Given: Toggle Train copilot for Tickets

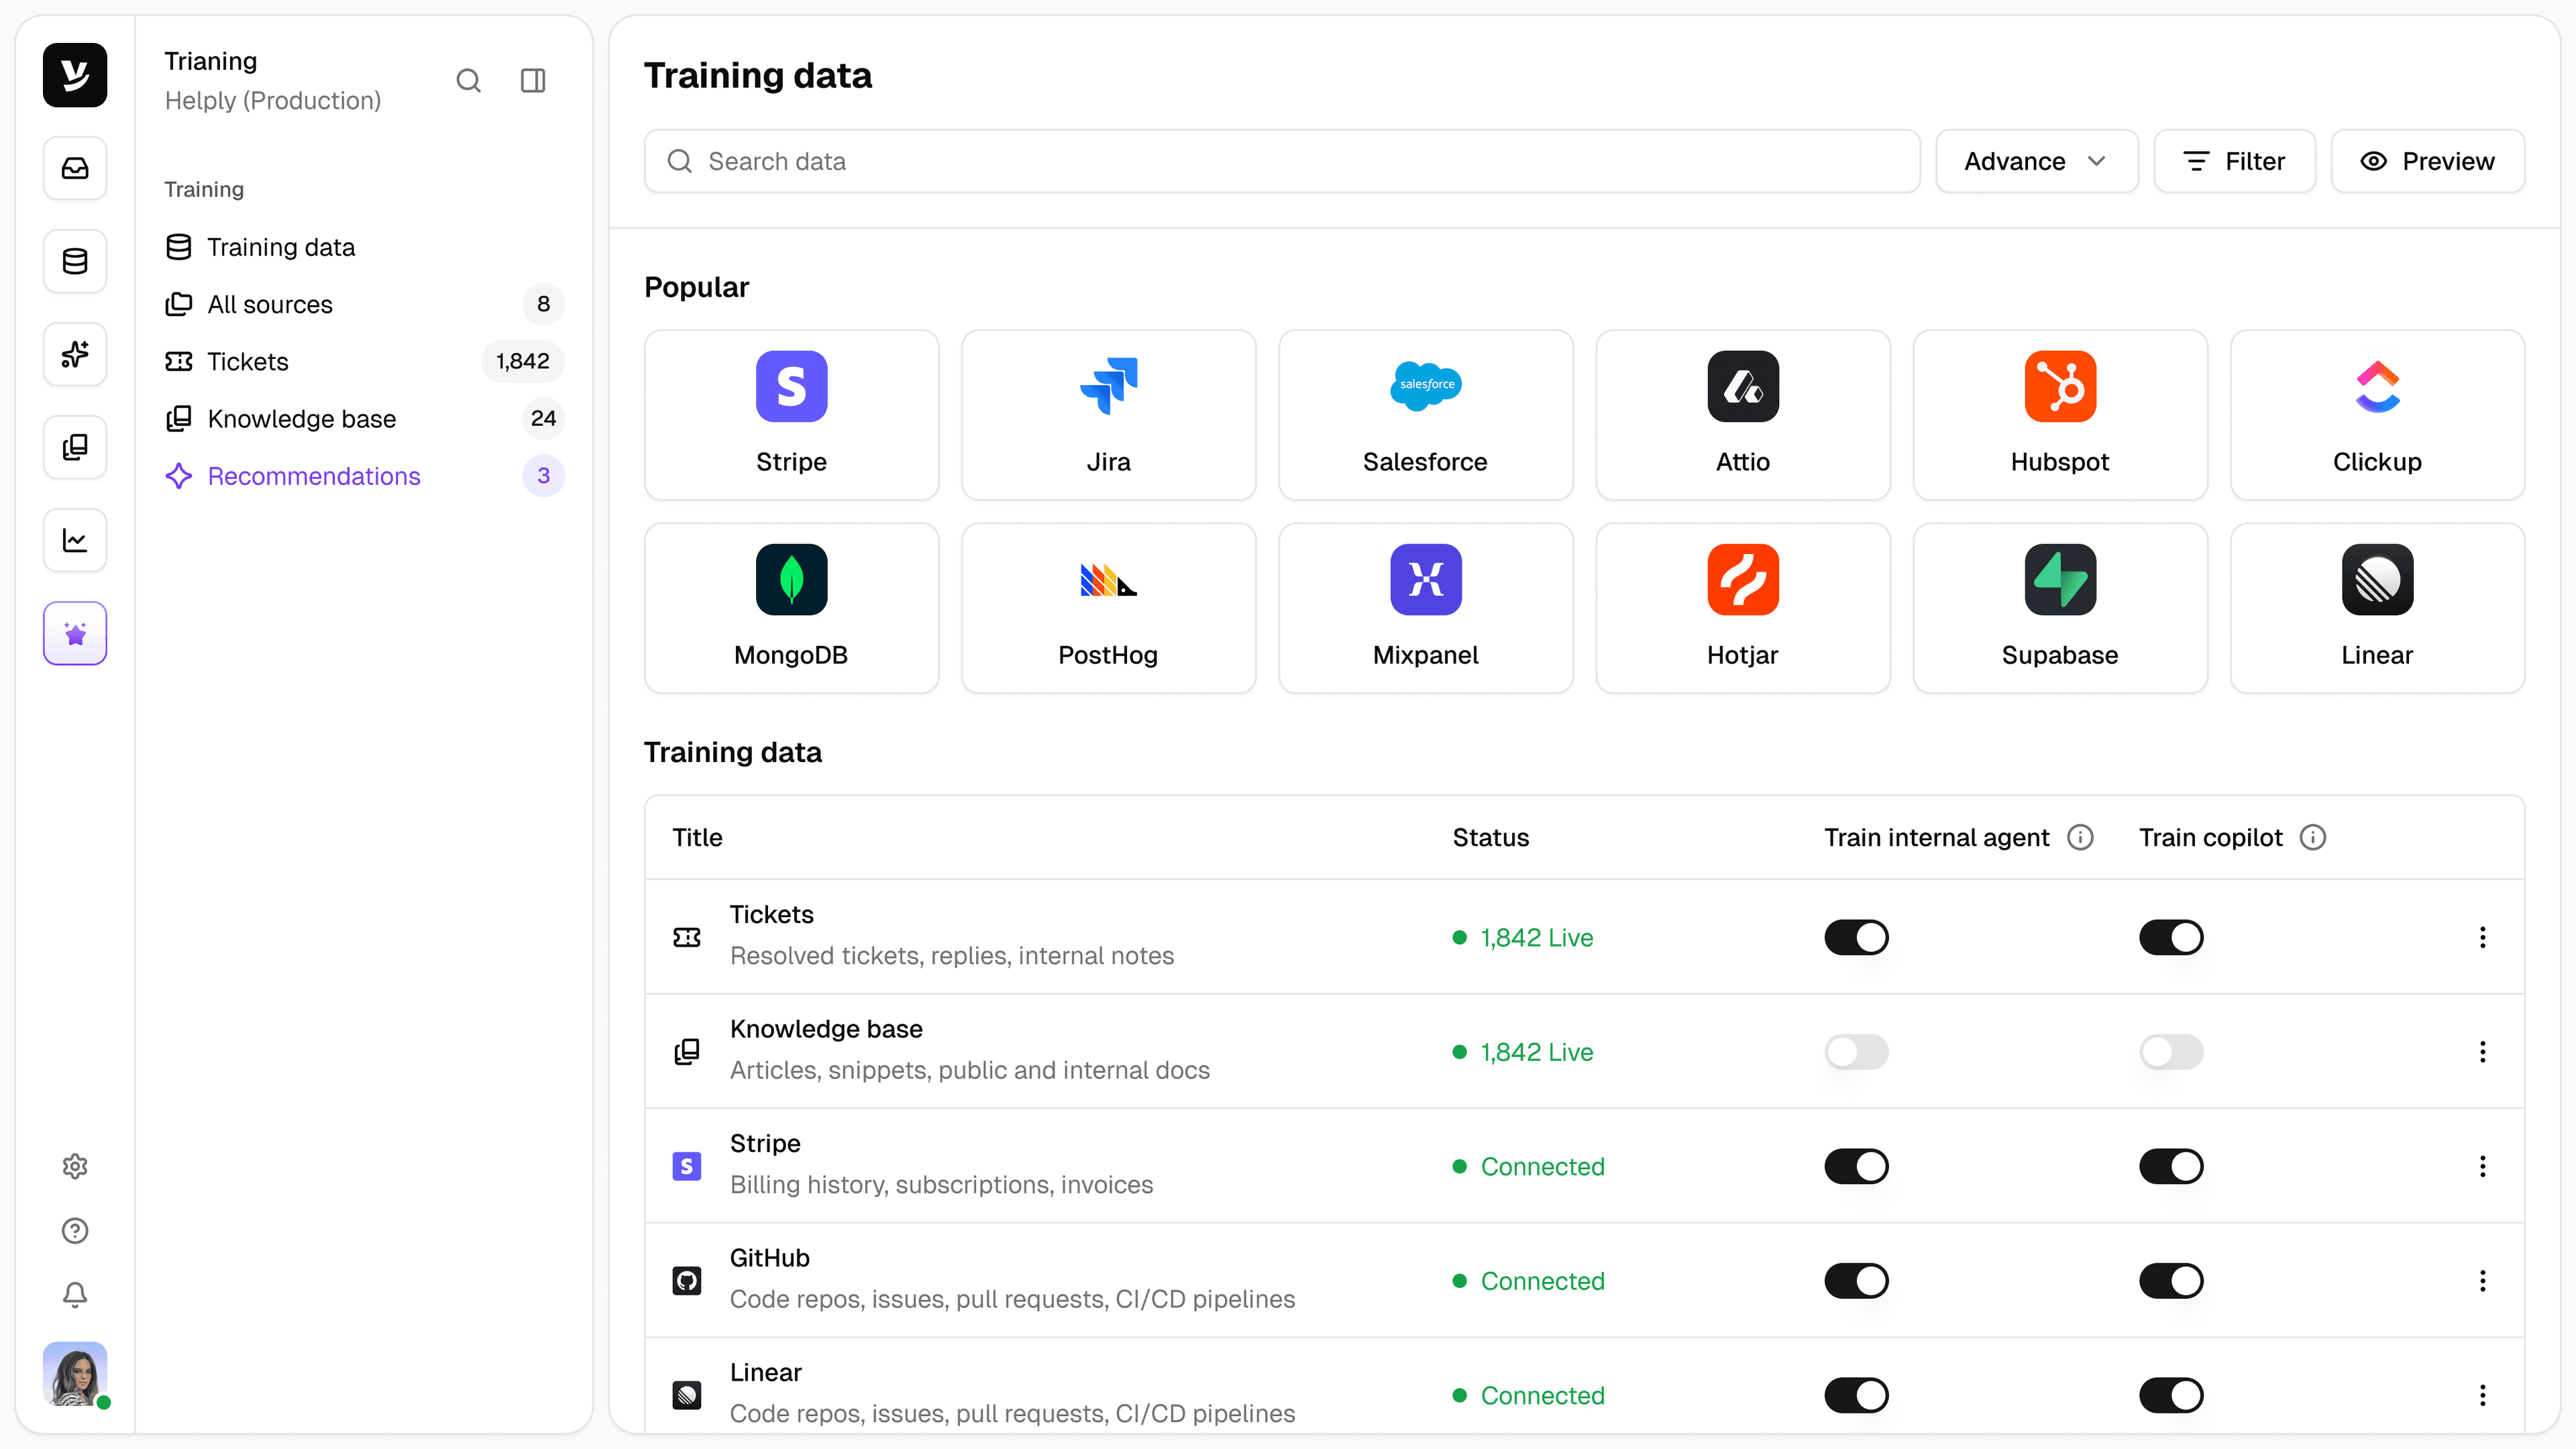Looking at the screenshot, I should [x=2171, y=937].
